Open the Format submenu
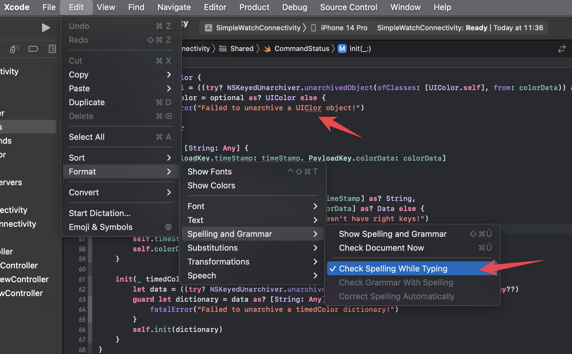This screenshot has width=572, height=354. [x=120, y=171]
